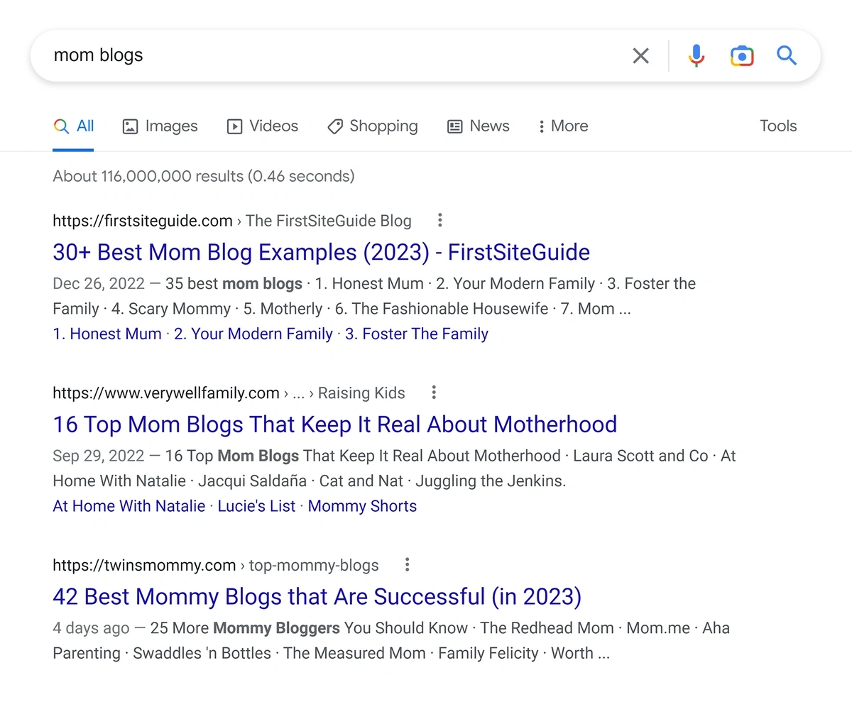Viewport: 852px width, 702px height.
Task: Follow the '1. Honest Mum' sitelink
Action: tap(107, 334)
